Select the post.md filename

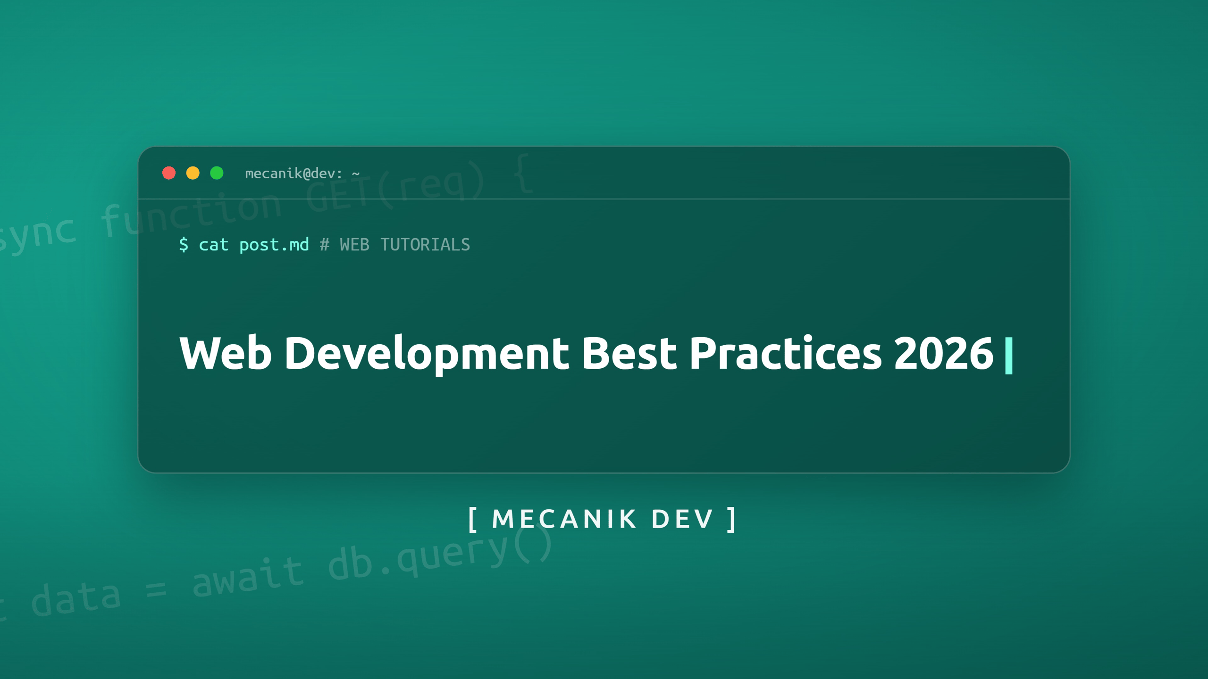(x=274, y=245)
